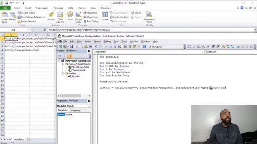257x144 pixels.
Task: Click the XML Import button
Action: pos(136,13)
